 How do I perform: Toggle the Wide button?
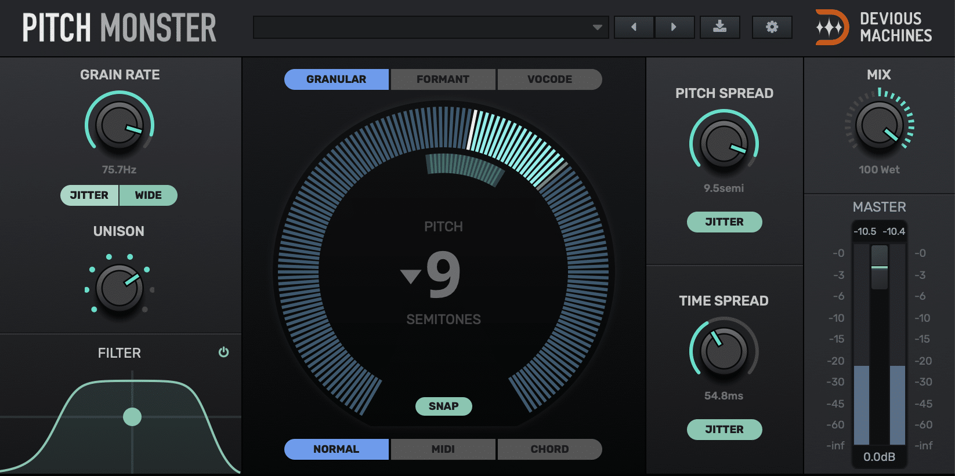[x=148, y=195]
